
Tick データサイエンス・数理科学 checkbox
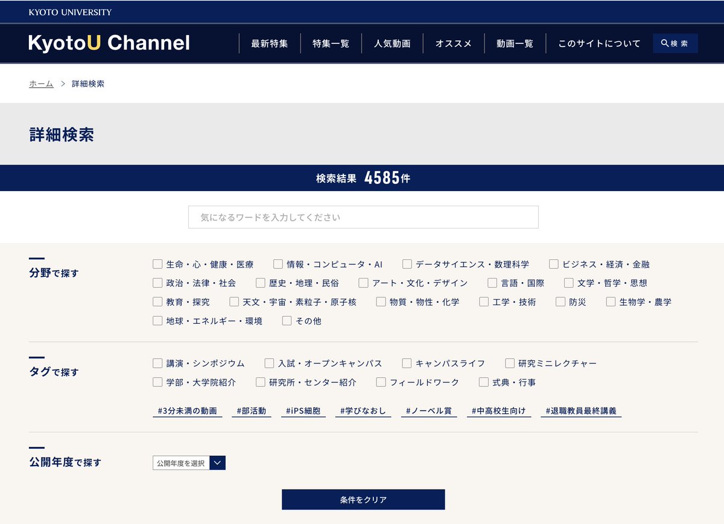coord(407,264)
